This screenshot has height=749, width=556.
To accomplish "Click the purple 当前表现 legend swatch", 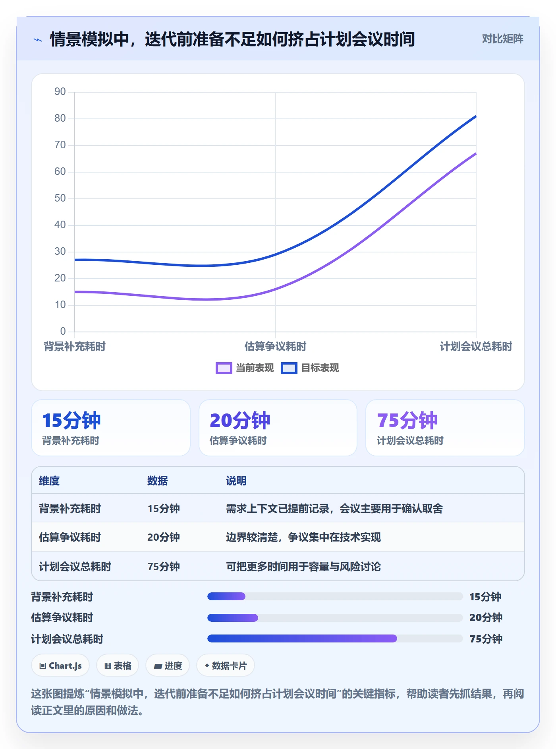I will coord(224,368).
